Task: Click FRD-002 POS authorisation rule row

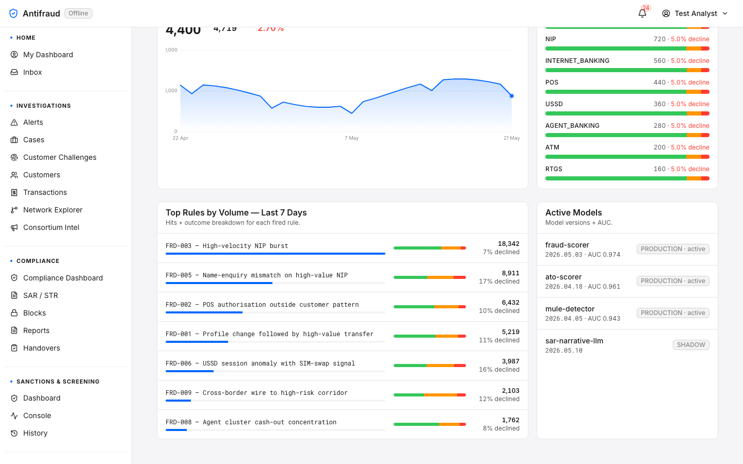Action: pos(343,307)
